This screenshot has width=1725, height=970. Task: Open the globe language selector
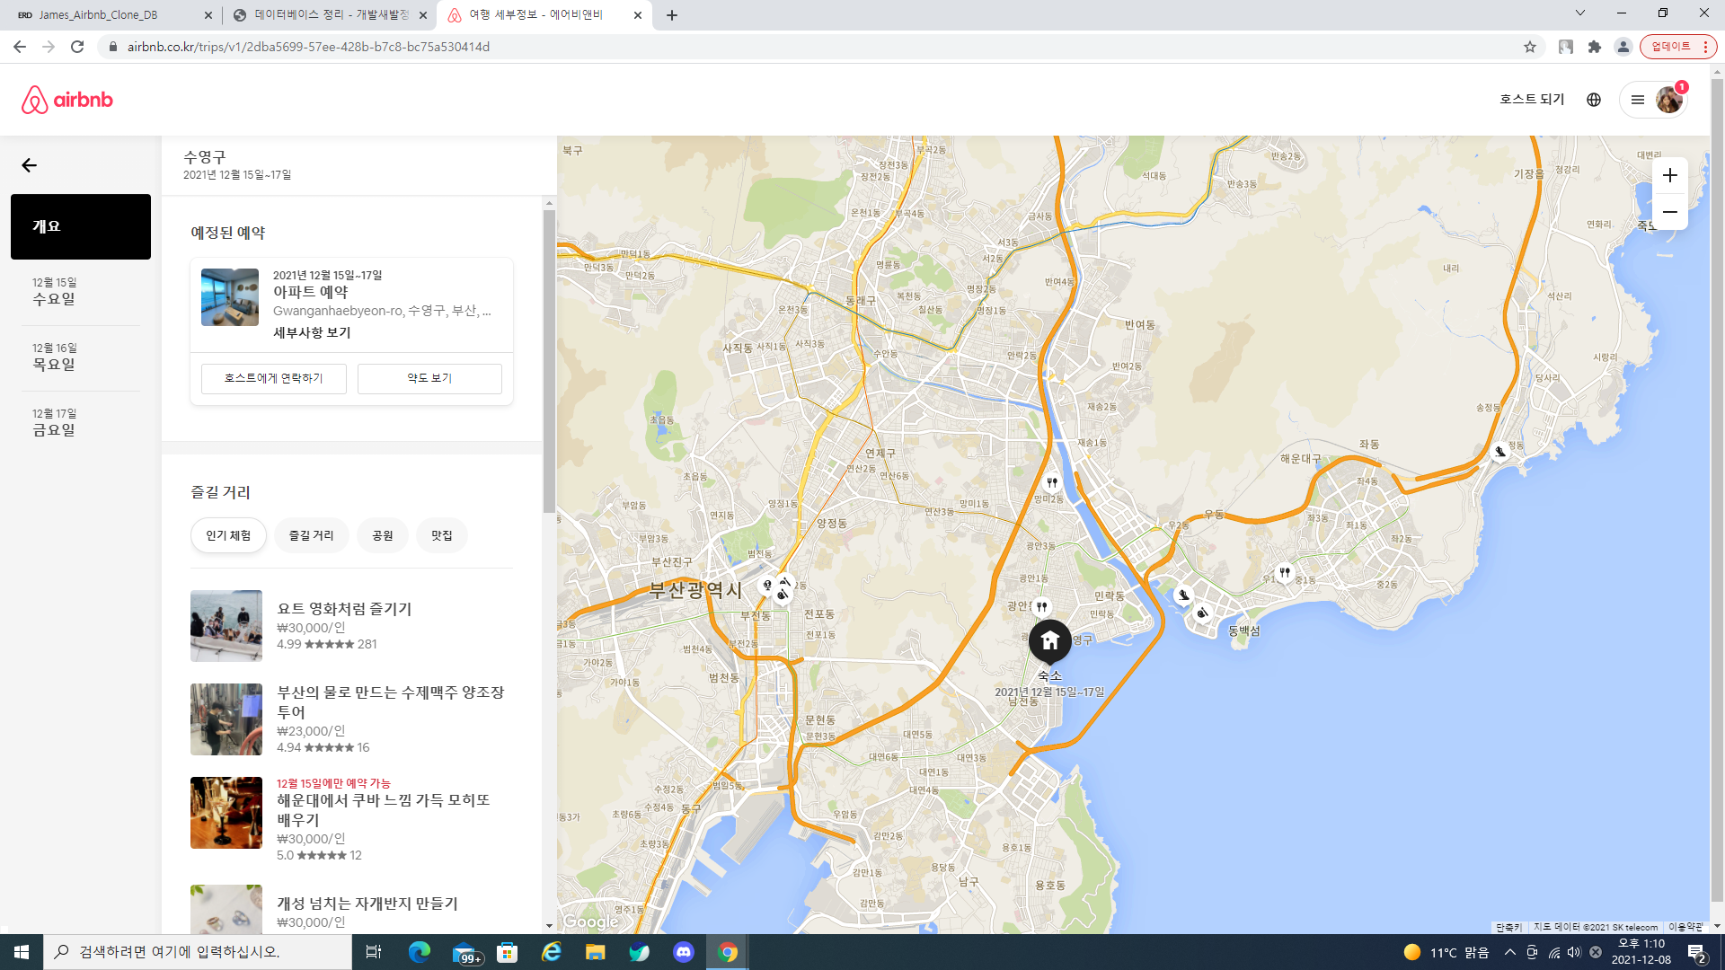1594,100
